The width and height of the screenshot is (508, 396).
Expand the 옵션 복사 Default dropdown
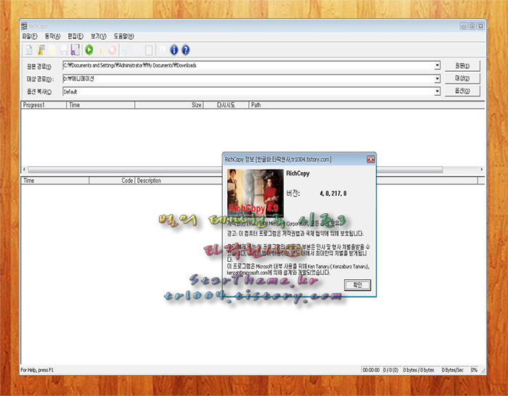[437, 91]
